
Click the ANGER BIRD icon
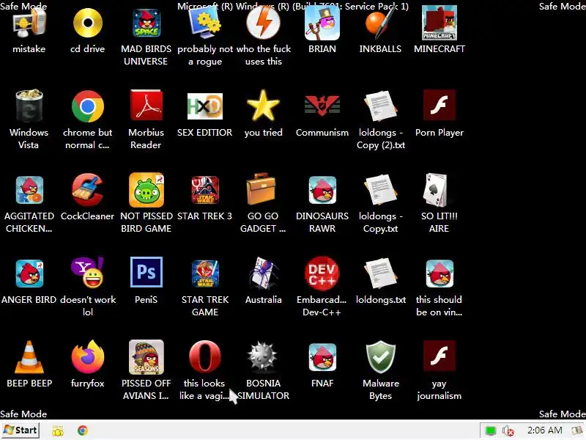(29, 274)
